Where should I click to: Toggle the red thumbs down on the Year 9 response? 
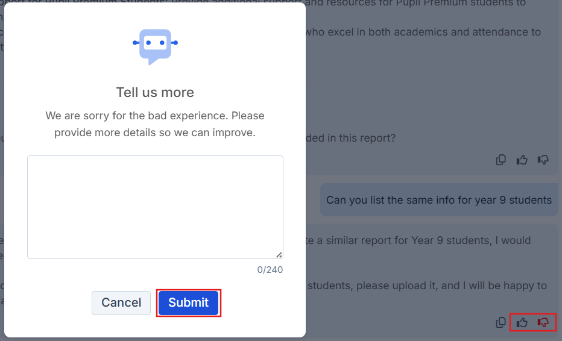(543, 322)
